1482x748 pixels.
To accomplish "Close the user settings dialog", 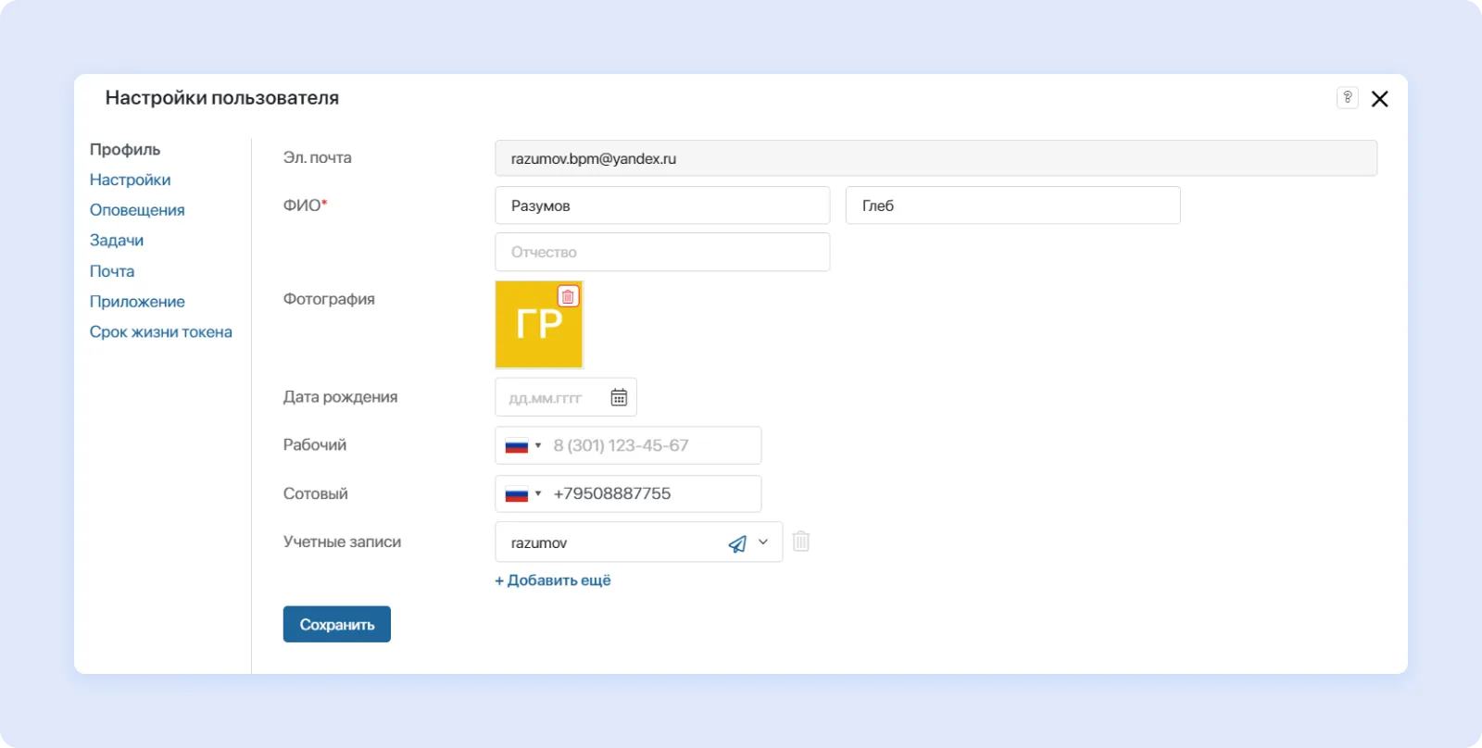I will [1379, 99].
